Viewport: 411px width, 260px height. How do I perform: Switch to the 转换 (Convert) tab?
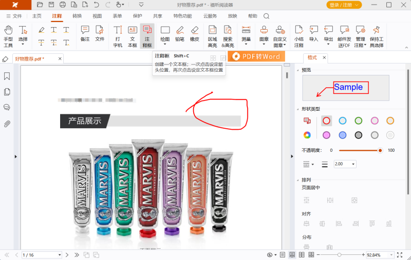click(x=77, y=16)
